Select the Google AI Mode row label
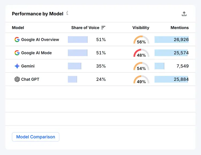Viewport: 201px width, 155px height. point(36,53)
